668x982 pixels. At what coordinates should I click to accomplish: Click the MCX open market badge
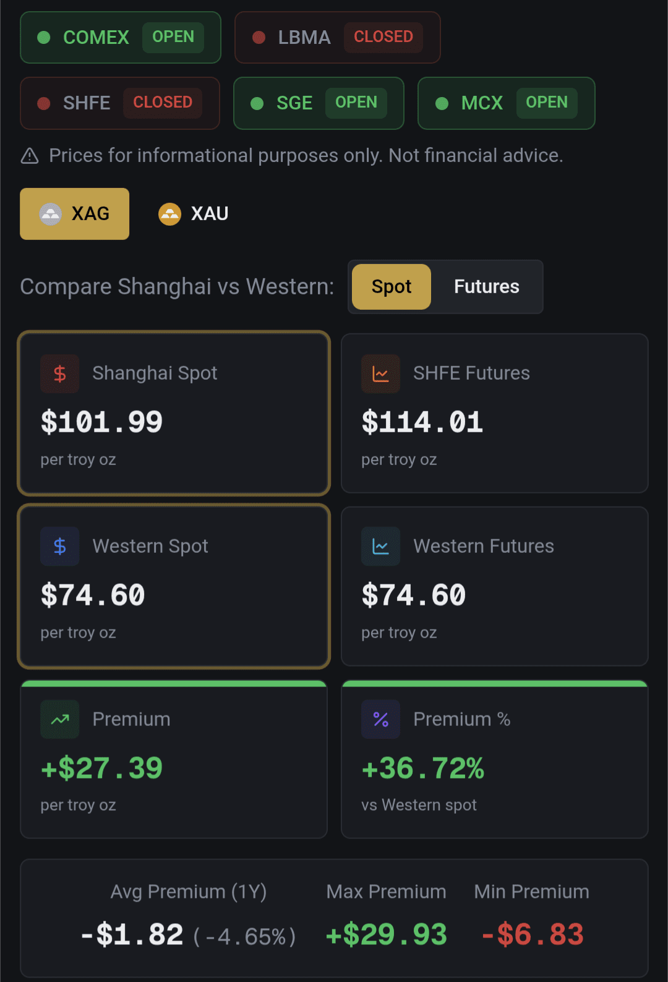pos(506,103)
